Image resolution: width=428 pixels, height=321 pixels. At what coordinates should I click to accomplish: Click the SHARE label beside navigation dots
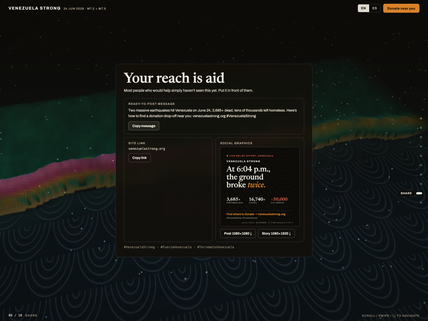click(x=406, y=193)
